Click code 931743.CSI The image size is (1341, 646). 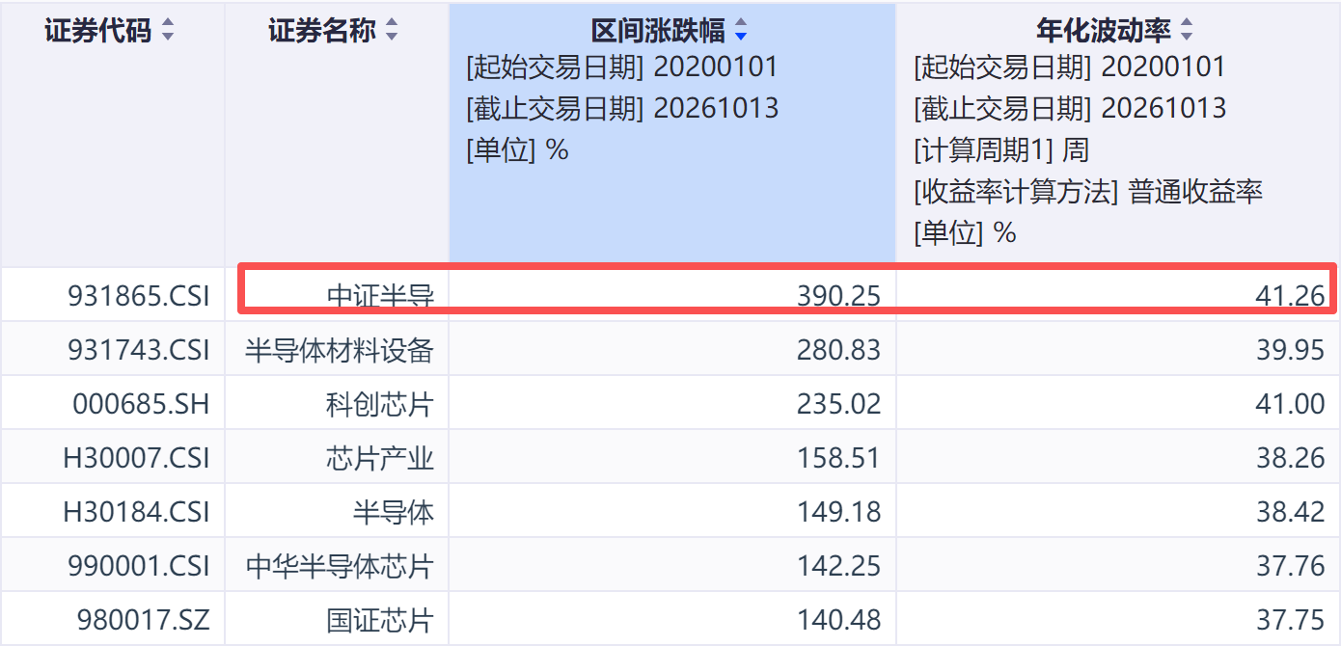coord(139,350)
